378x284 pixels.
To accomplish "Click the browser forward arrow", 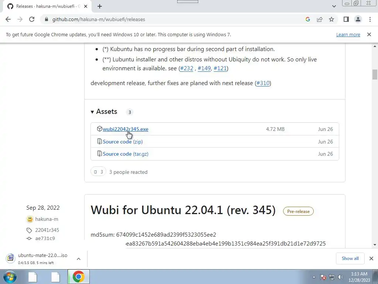I will pos(20,19).
